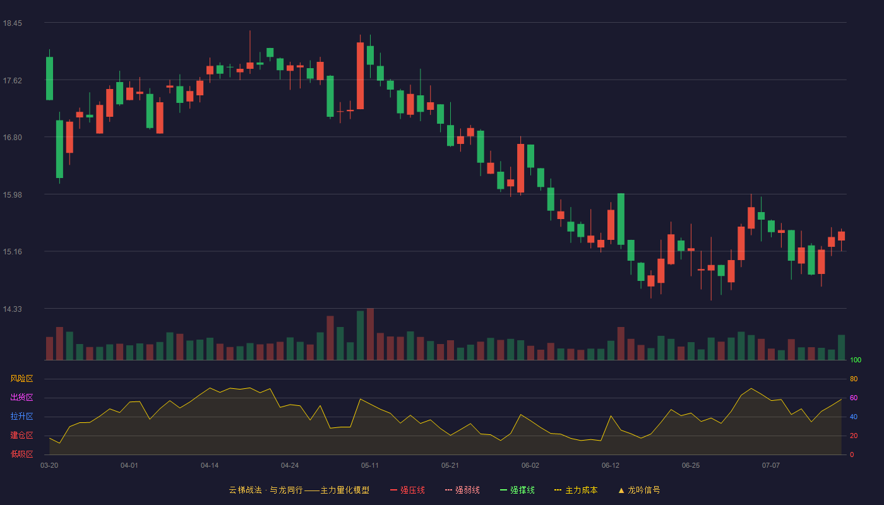This screenshot has height=505, width=884.
Task: Click the 06-02 date label
Action: tap(530, 465)
